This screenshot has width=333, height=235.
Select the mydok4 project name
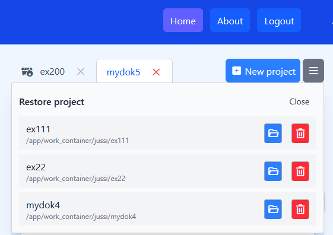[x=43, y=205]
